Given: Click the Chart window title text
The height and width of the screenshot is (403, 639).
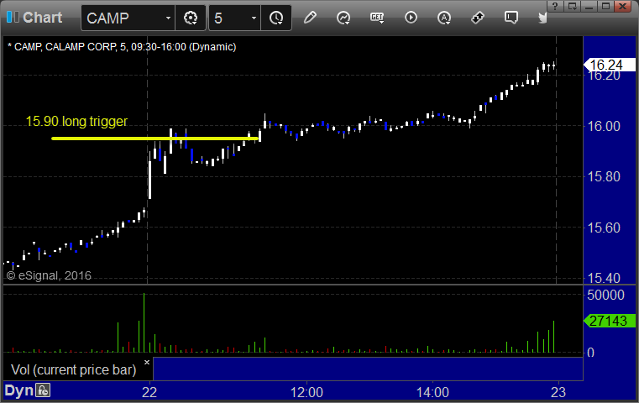Looking at the screenshot, I should 42,17.
